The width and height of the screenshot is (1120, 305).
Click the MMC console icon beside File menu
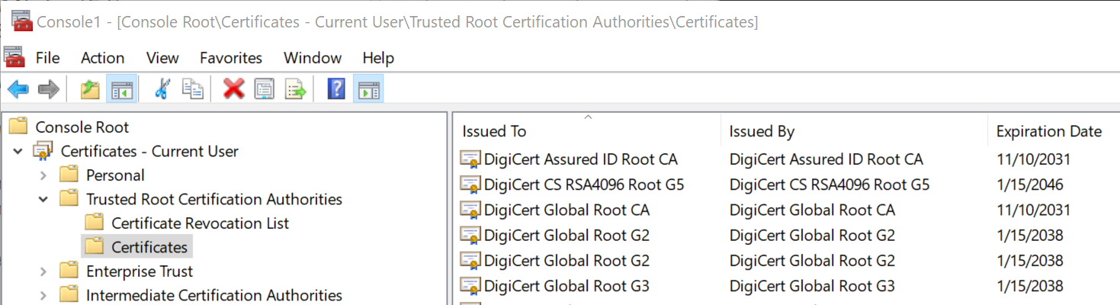[14, 56]
